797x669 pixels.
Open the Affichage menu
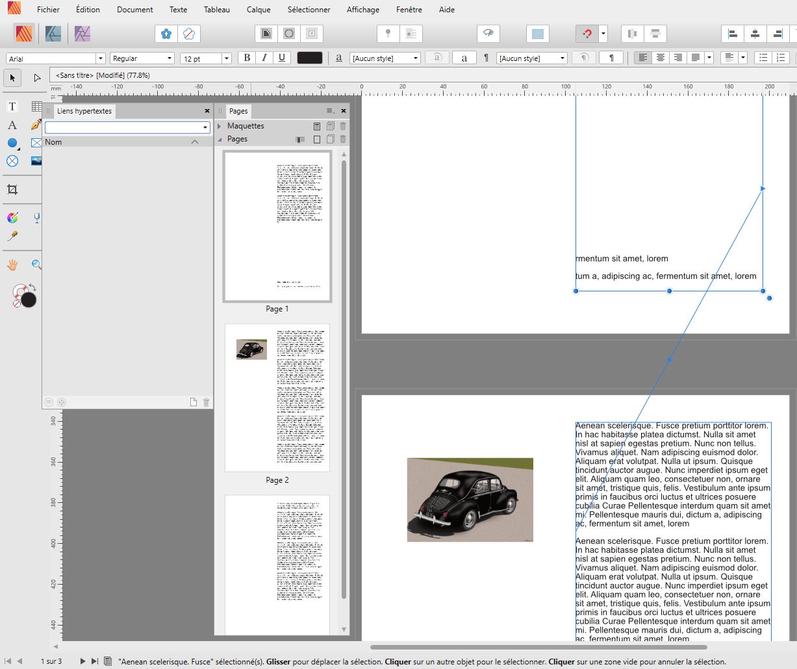tap(362, 10)
